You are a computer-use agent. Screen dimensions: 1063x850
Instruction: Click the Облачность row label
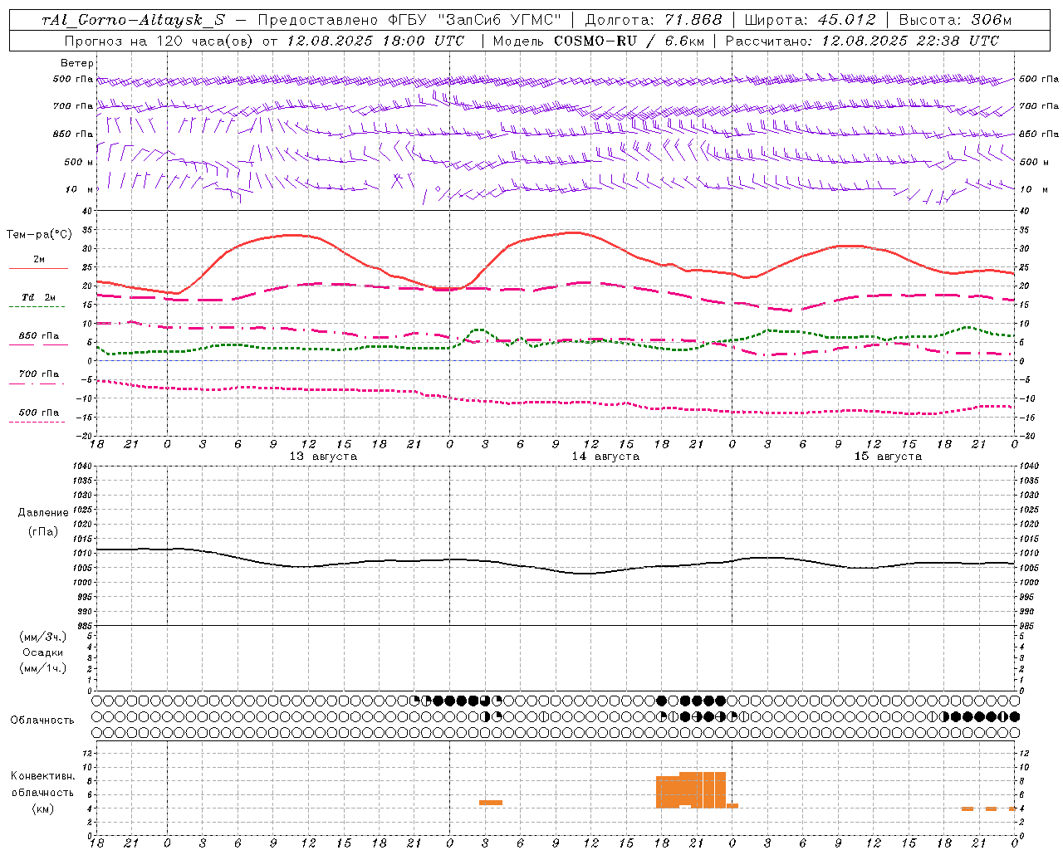[42, 721]
